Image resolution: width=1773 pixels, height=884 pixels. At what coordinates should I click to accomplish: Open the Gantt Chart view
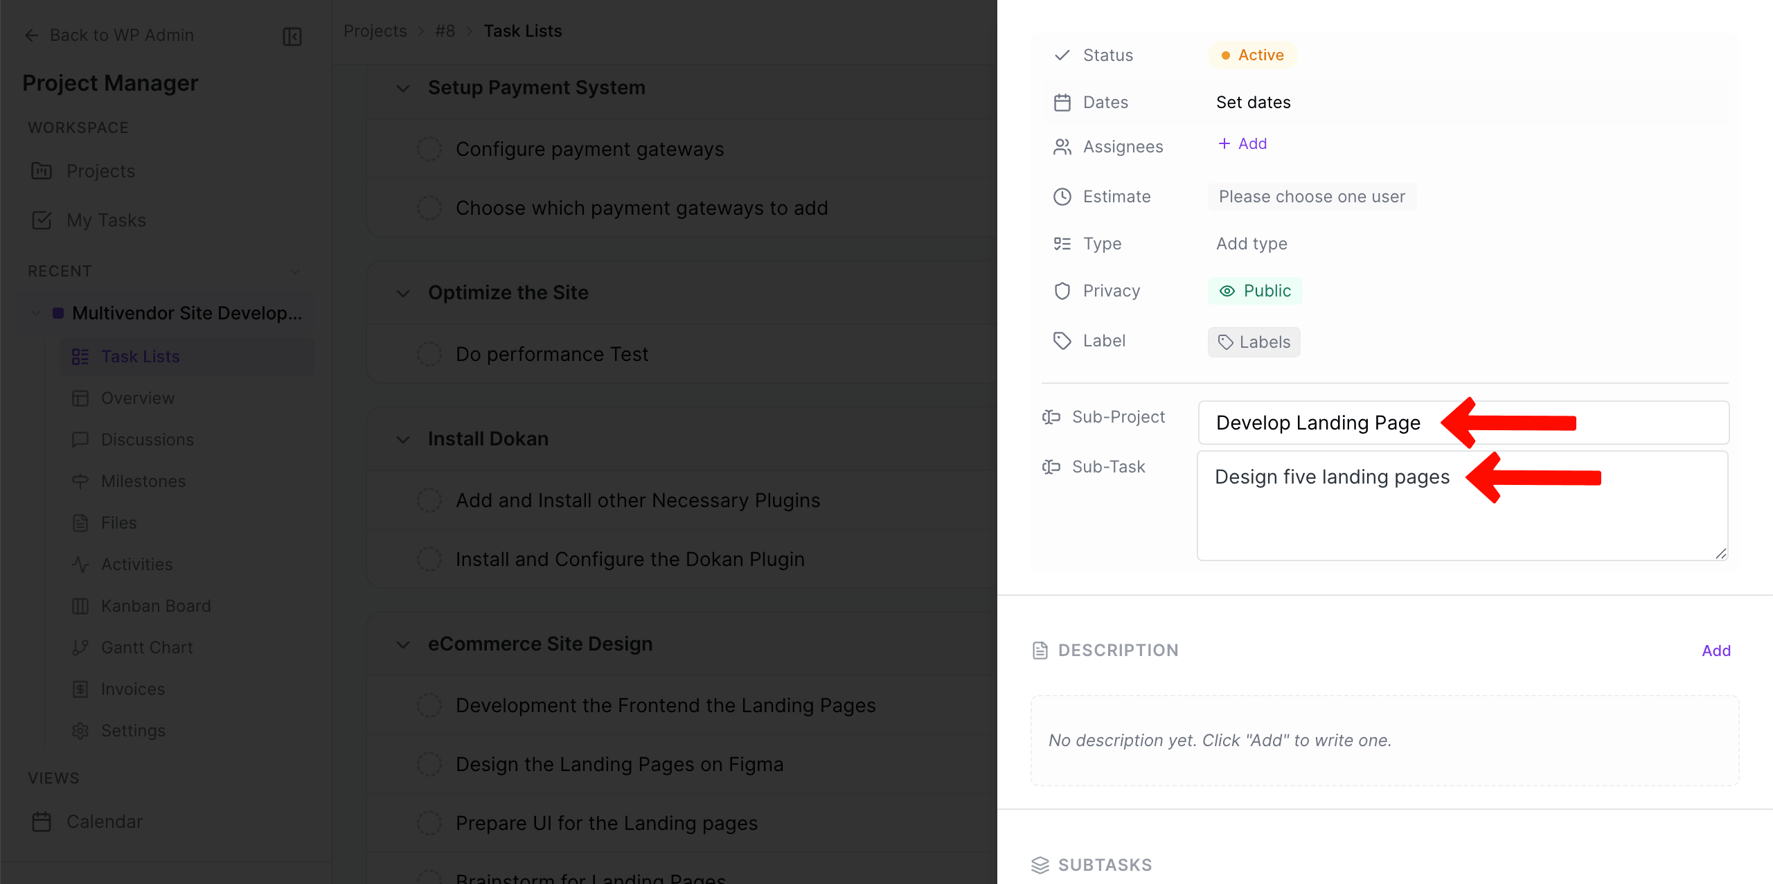point(147,647)
